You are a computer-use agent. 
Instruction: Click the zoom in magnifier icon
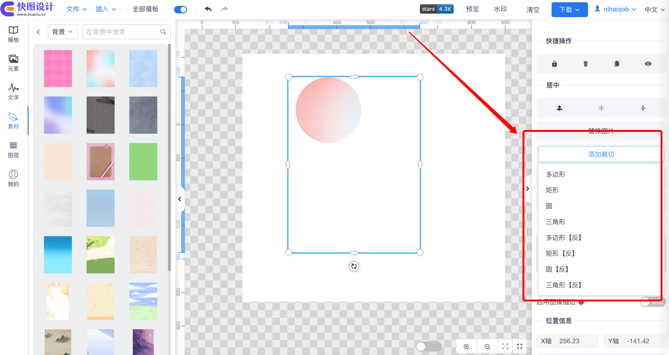coord(467,347)
